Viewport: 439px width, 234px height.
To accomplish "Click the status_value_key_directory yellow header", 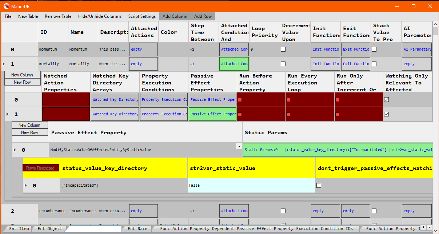I will pos(124,168).
